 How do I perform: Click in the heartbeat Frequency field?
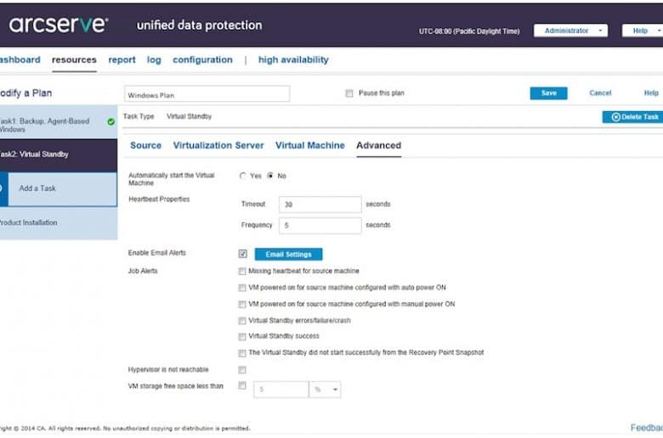tap(320, 226)
